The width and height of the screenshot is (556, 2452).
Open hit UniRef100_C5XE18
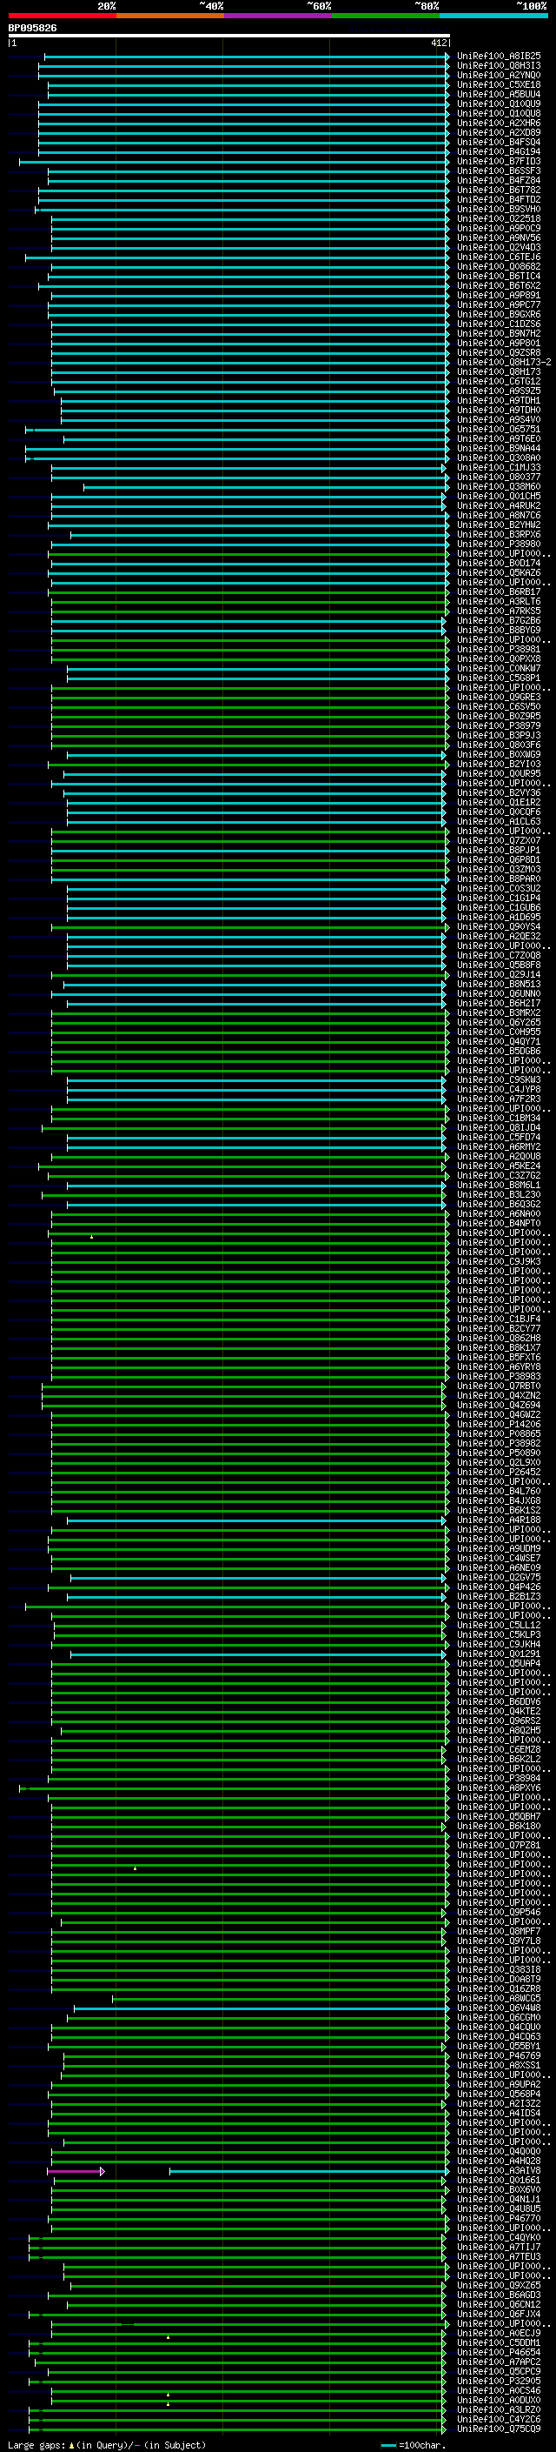click(499, 84)
